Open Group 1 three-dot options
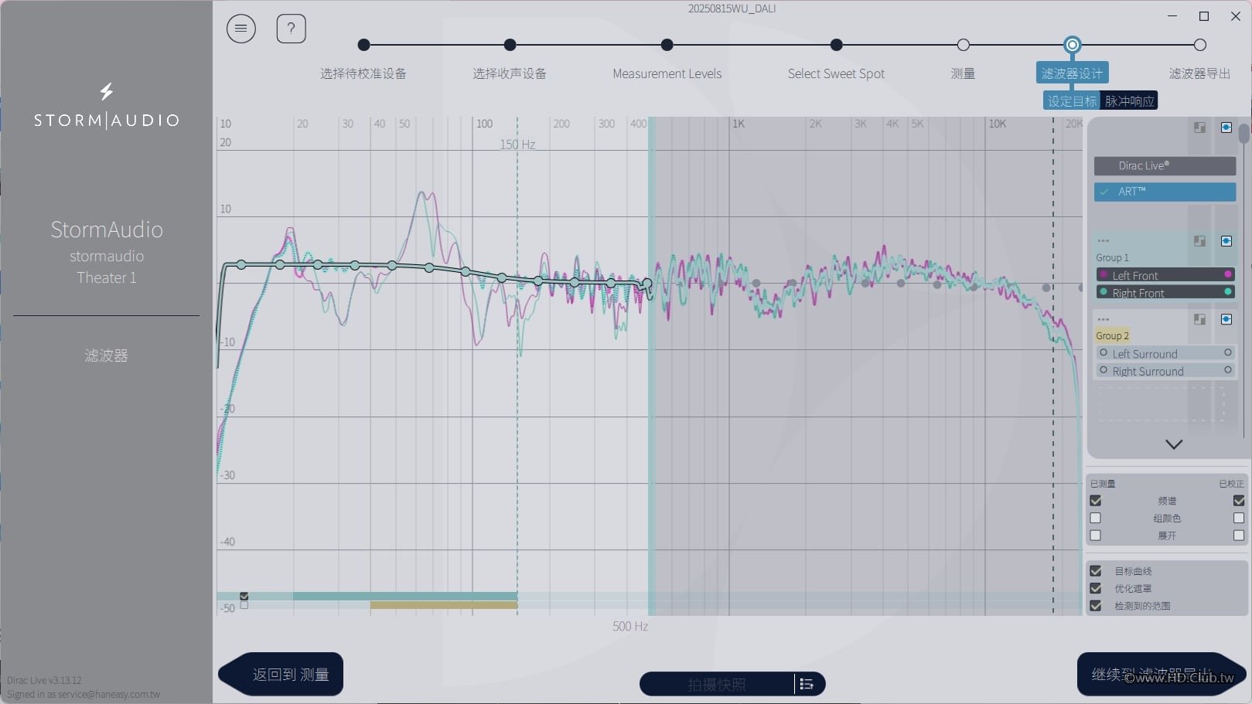Screen dimensions: 1252x704 (x=1104, y=241)
